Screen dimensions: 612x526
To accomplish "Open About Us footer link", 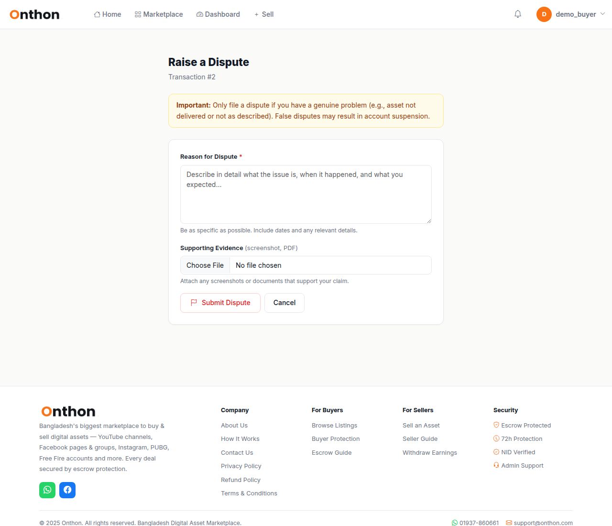I will (x=234, y=425).
